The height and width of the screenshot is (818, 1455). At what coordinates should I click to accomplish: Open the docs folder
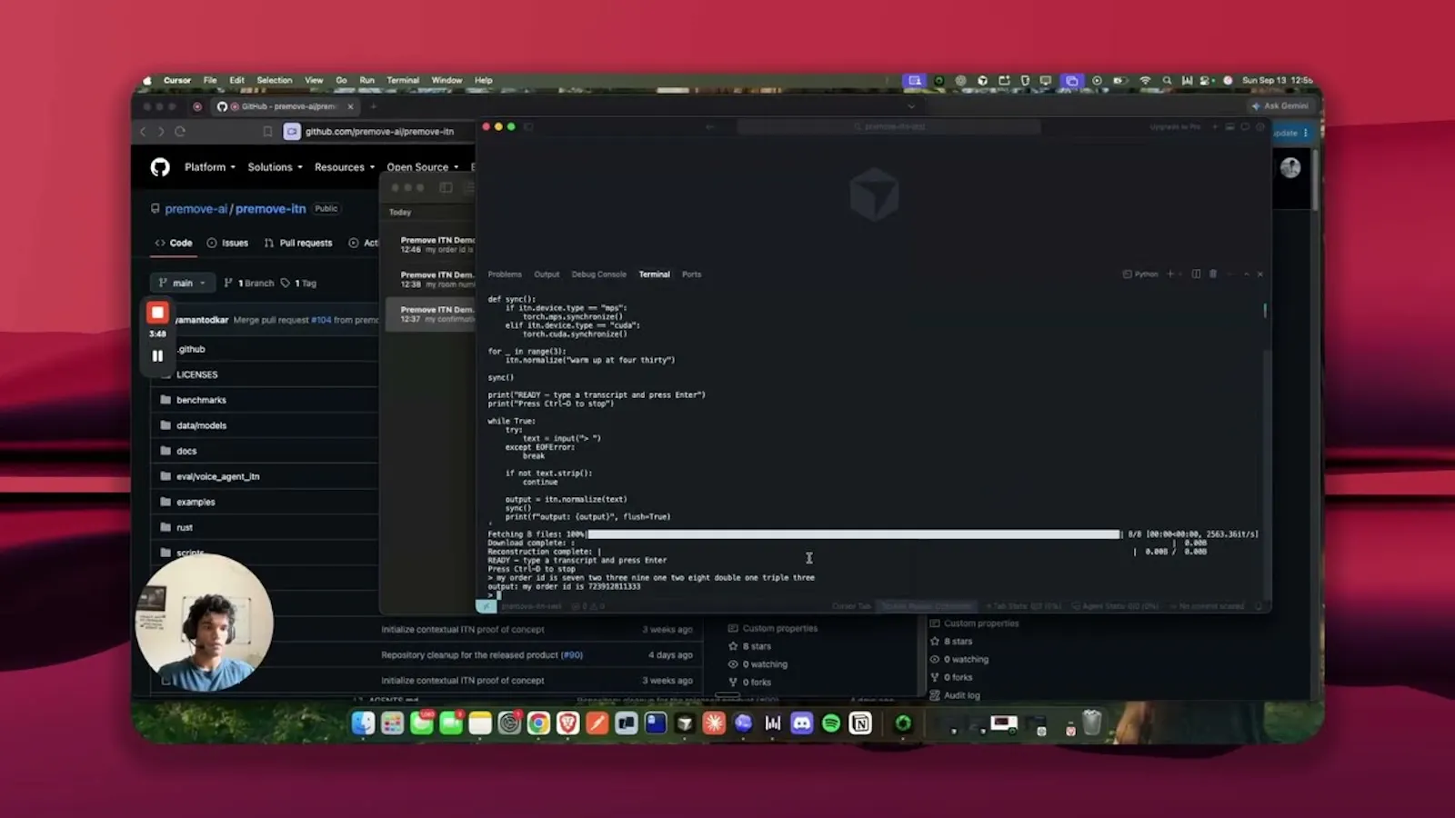186,451
